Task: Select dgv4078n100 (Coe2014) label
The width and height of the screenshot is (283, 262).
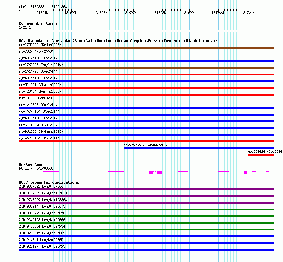Action: click(39, 118)
